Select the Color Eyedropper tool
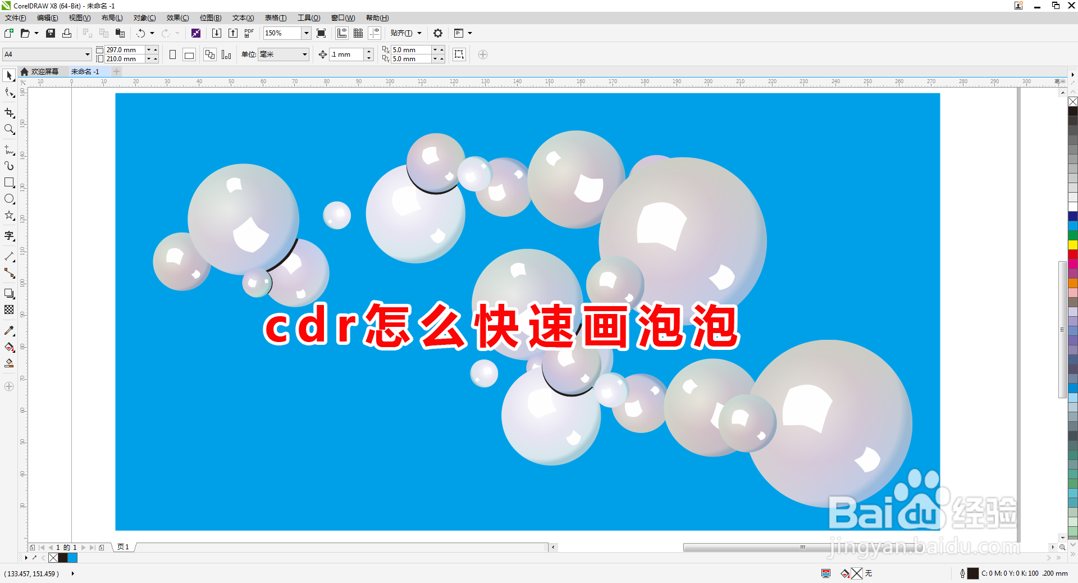 (x=9, y=331)
